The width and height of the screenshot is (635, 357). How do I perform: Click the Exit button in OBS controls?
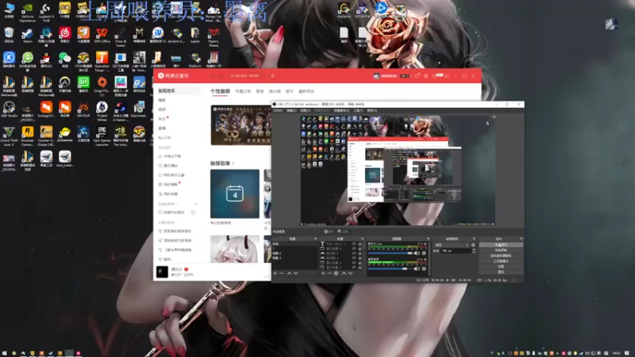click(x=501, y=271)
